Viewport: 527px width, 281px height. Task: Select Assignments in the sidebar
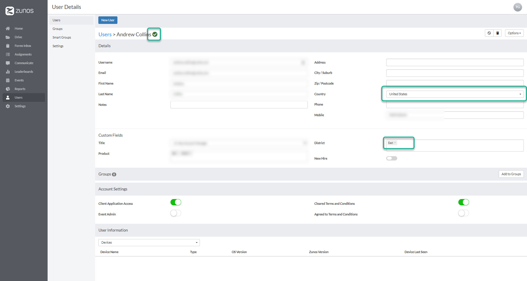click(23, 54)
